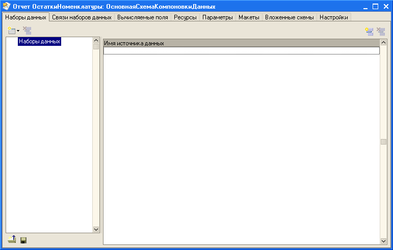Open the Вычисляемые поля tab
Image resolution: width=393 pixels, height=250 pixels.
pos(142,17)
